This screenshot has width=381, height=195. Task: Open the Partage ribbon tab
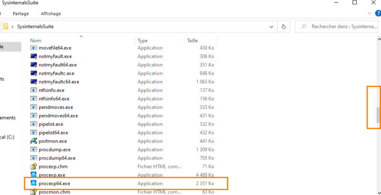coord(21,14)
